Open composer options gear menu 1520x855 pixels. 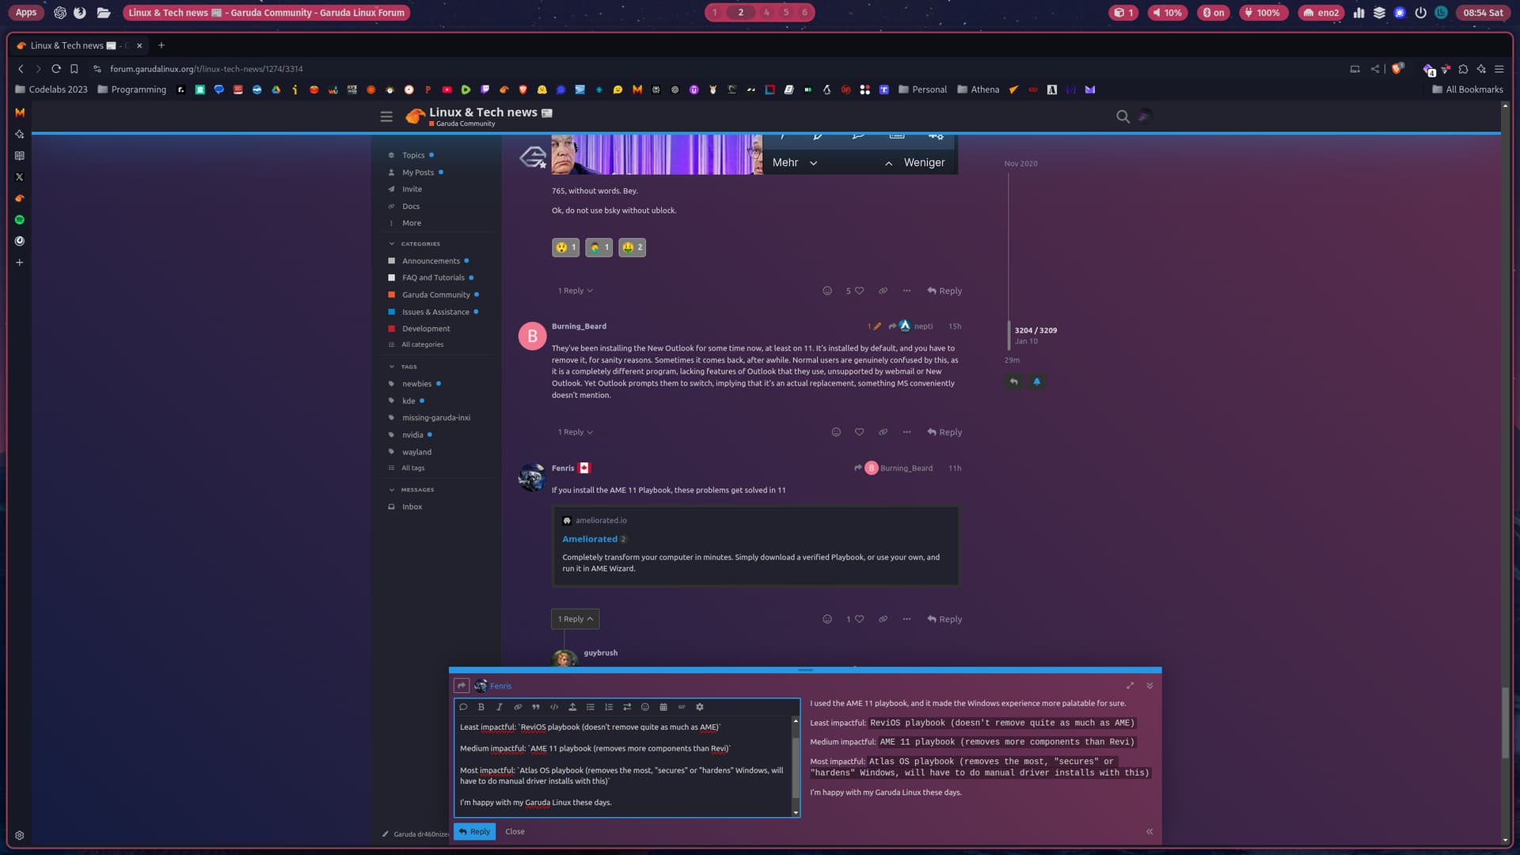point(700,707)
